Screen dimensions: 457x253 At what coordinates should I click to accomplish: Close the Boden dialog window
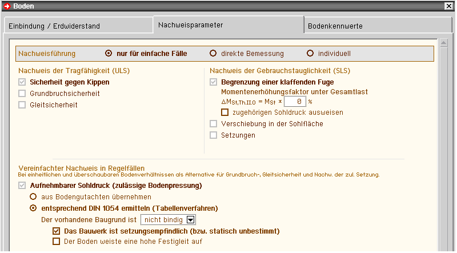[x=449, y=6]
